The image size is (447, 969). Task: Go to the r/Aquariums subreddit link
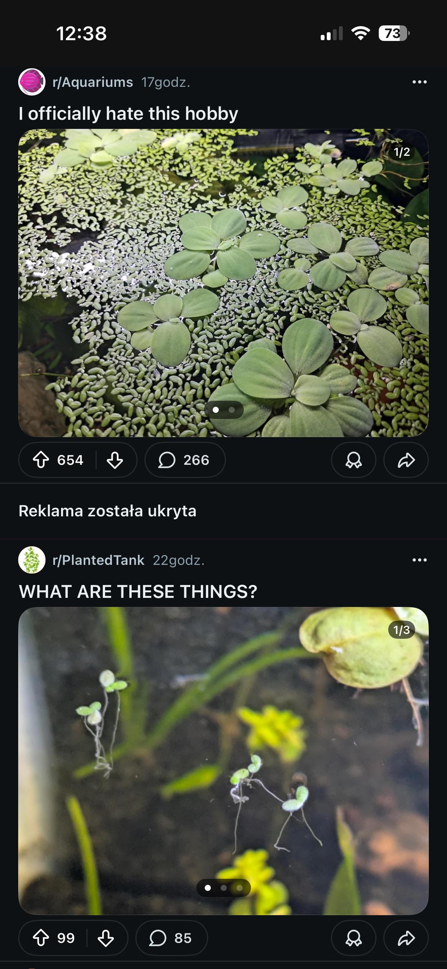point(93,82)
